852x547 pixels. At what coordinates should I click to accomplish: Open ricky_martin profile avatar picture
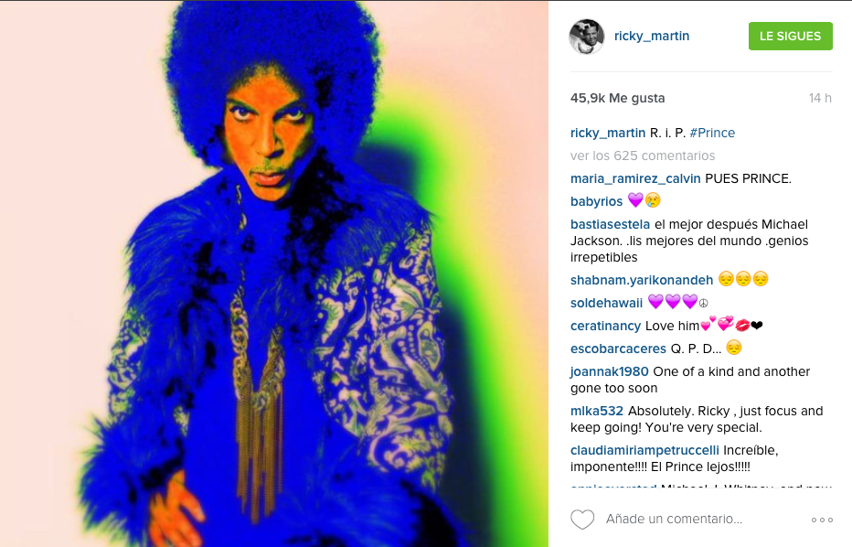pyautogui.click(x=586, y=37)
